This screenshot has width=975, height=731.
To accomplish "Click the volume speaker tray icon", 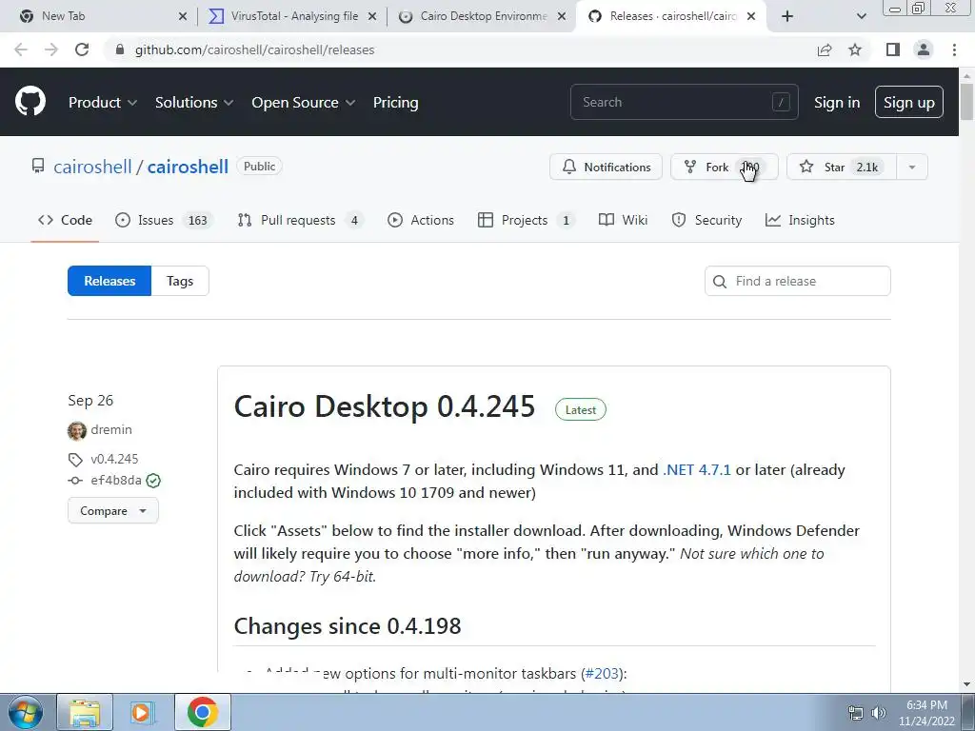I will [x=878, y=713].
